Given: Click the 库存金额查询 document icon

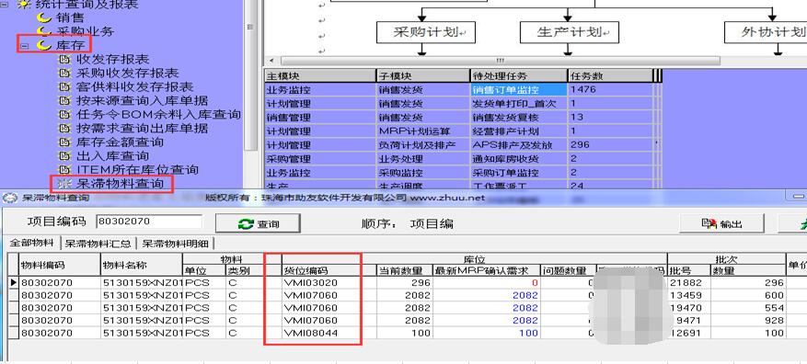Looking at the screenshot, I should tap(64, 142).
